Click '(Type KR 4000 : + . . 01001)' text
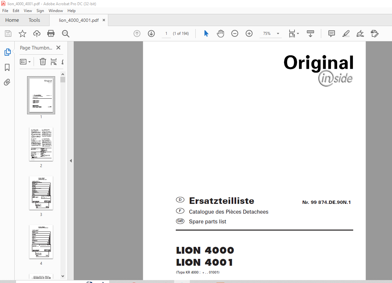 click(198, 272)
